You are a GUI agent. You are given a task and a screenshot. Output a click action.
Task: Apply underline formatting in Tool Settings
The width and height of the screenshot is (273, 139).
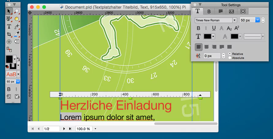pos(214,28)
